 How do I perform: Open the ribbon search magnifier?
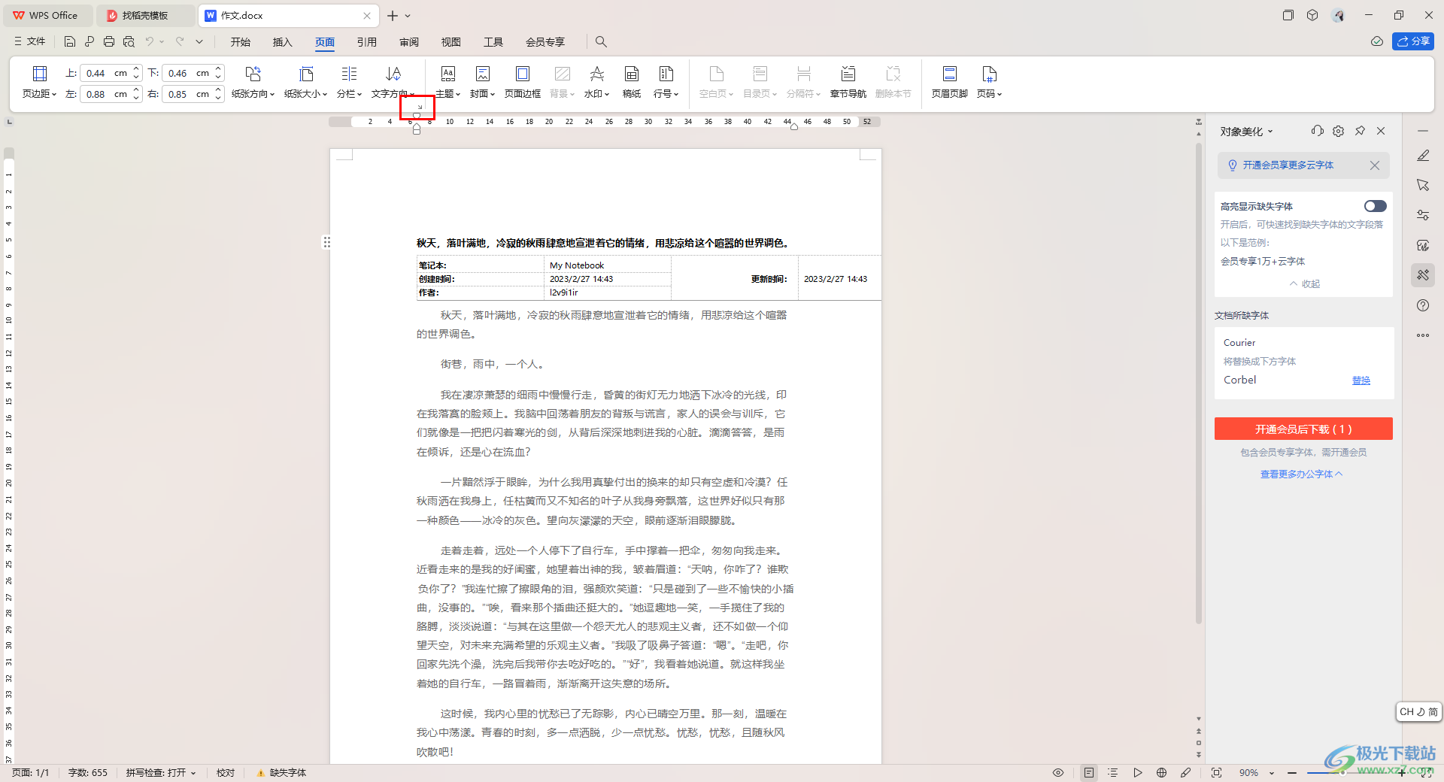point(601,41)
